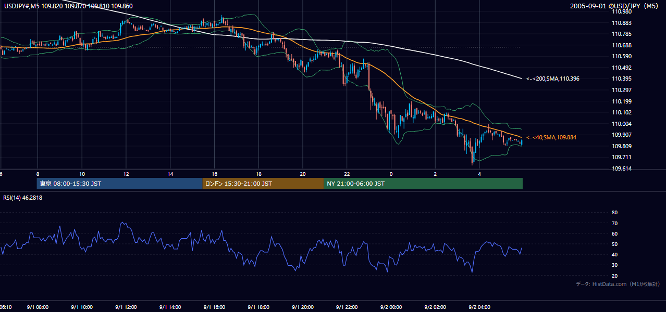Click the bottom time label 9/1 22:00
The image size is (666, 312).
347,307
